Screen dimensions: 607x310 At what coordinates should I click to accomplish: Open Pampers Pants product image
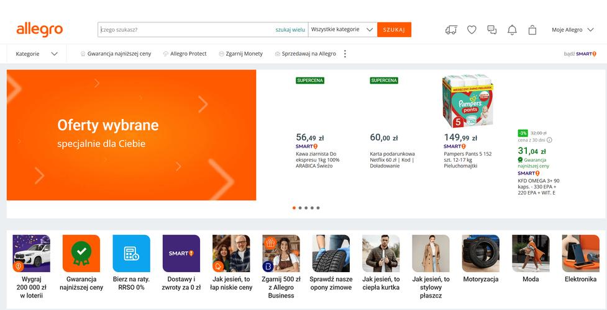click(467, 101)
